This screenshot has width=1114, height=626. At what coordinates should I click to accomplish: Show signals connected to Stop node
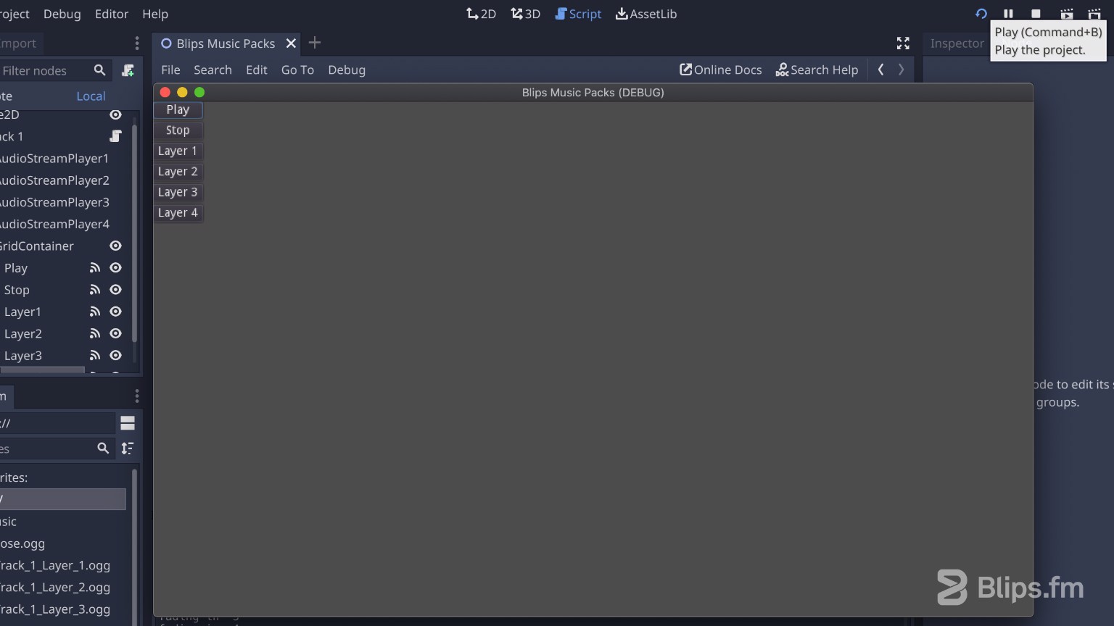click(x=94, y=289)
